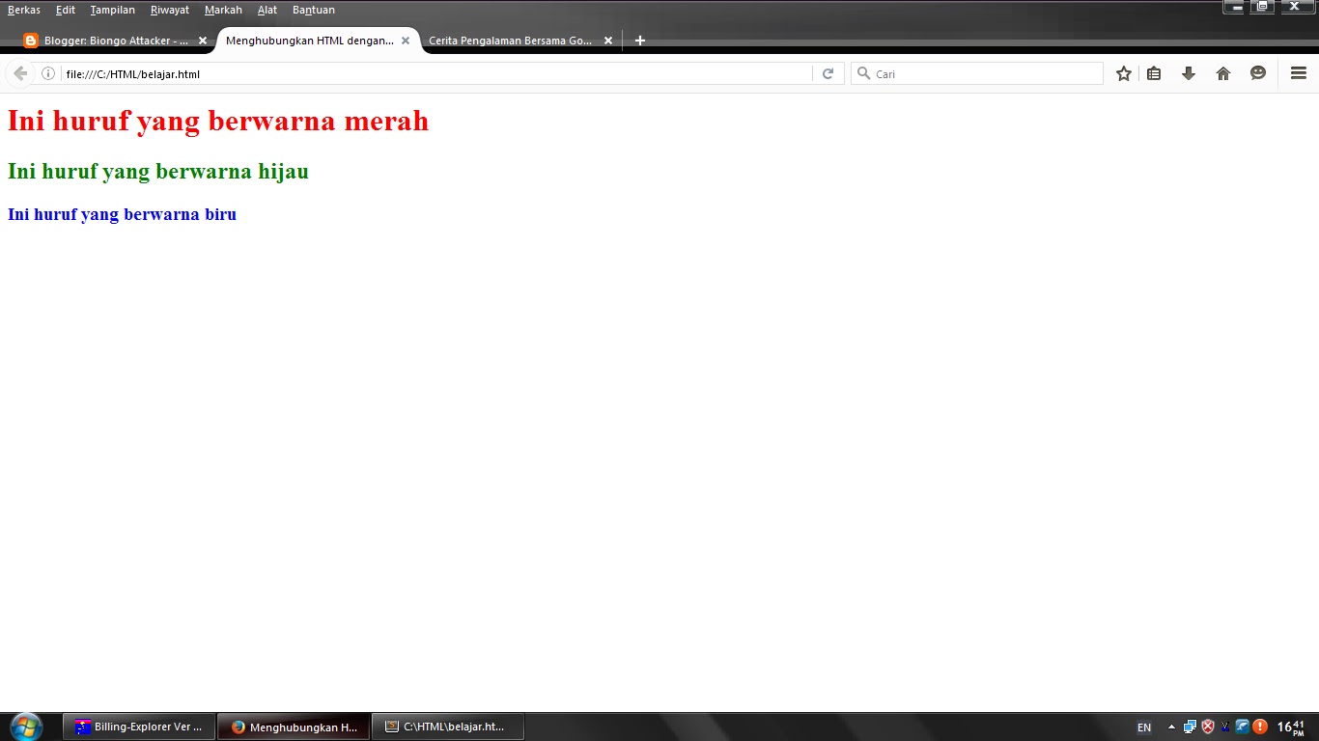Open the network computers tray icon

(x=1190, y=727)
